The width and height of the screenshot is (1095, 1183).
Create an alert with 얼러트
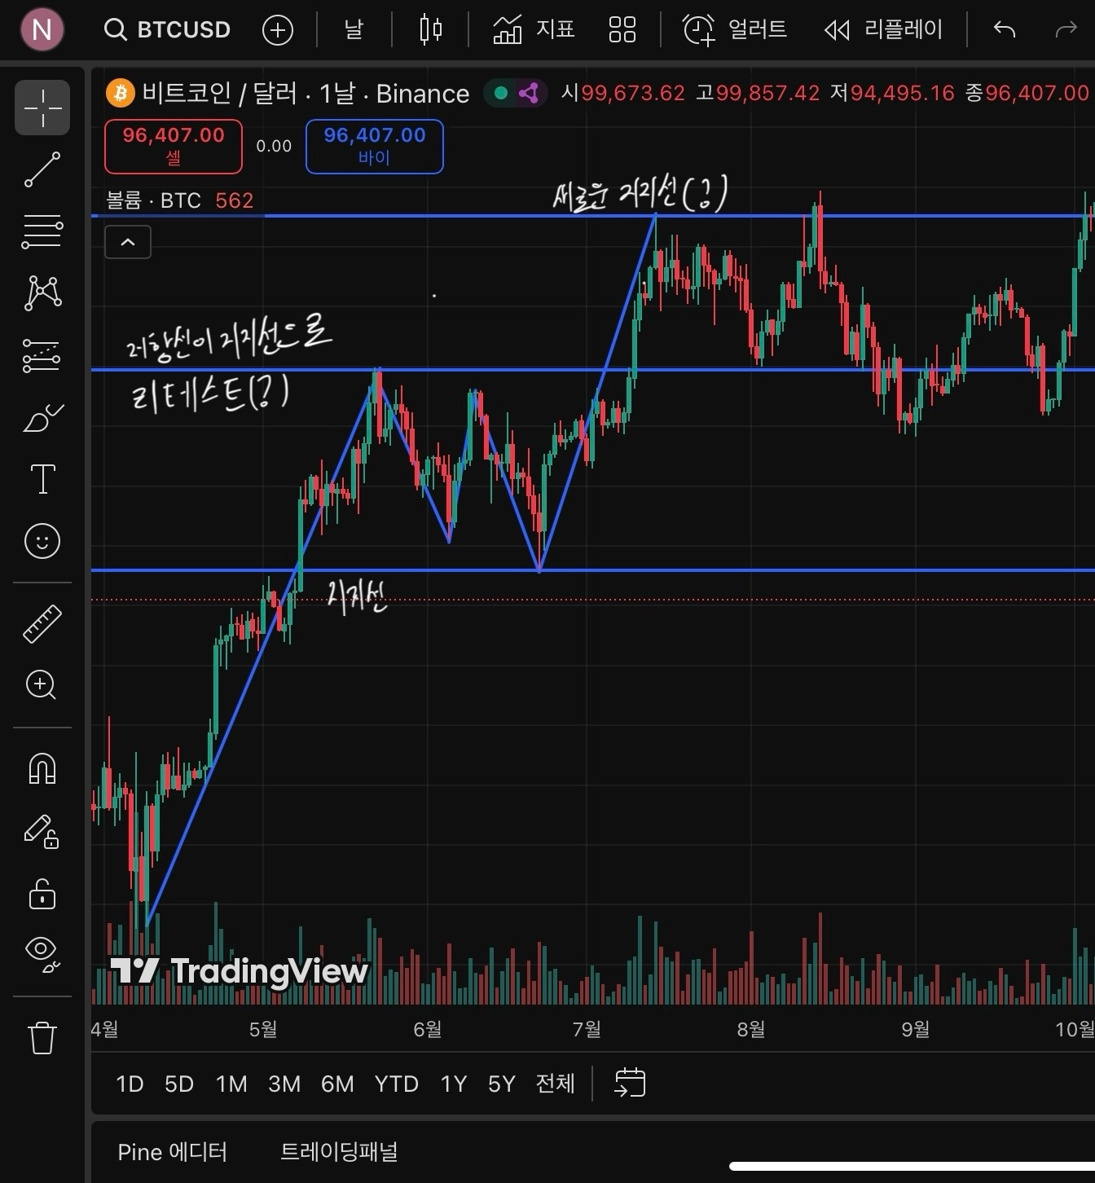point(735,30)
